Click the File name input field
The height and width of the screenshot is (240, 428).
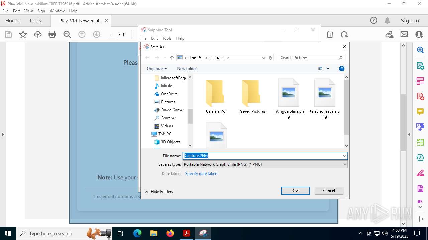(x=262, y=156)
